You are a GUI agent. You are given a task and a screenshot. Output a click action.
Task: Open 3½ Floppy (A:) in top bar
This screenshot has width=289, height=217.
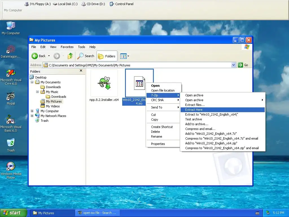[38, 4]
